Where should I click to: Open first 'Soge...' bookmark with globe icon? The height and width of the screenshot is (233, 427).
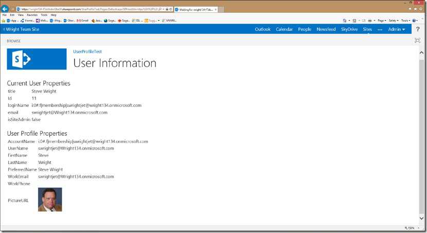(110, 21)
